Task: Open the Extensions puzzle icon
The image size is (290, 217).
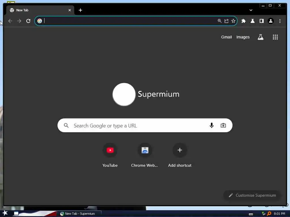Action: coord(244,21)
